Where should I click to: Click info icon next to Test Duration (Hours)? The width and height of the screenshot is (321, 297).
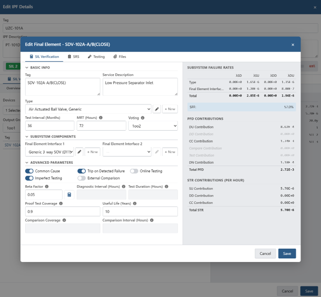(x=167, y=186)
